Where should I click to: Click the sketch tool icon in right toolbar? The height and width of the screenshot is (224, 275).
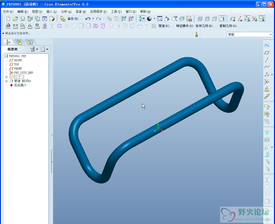267,45
